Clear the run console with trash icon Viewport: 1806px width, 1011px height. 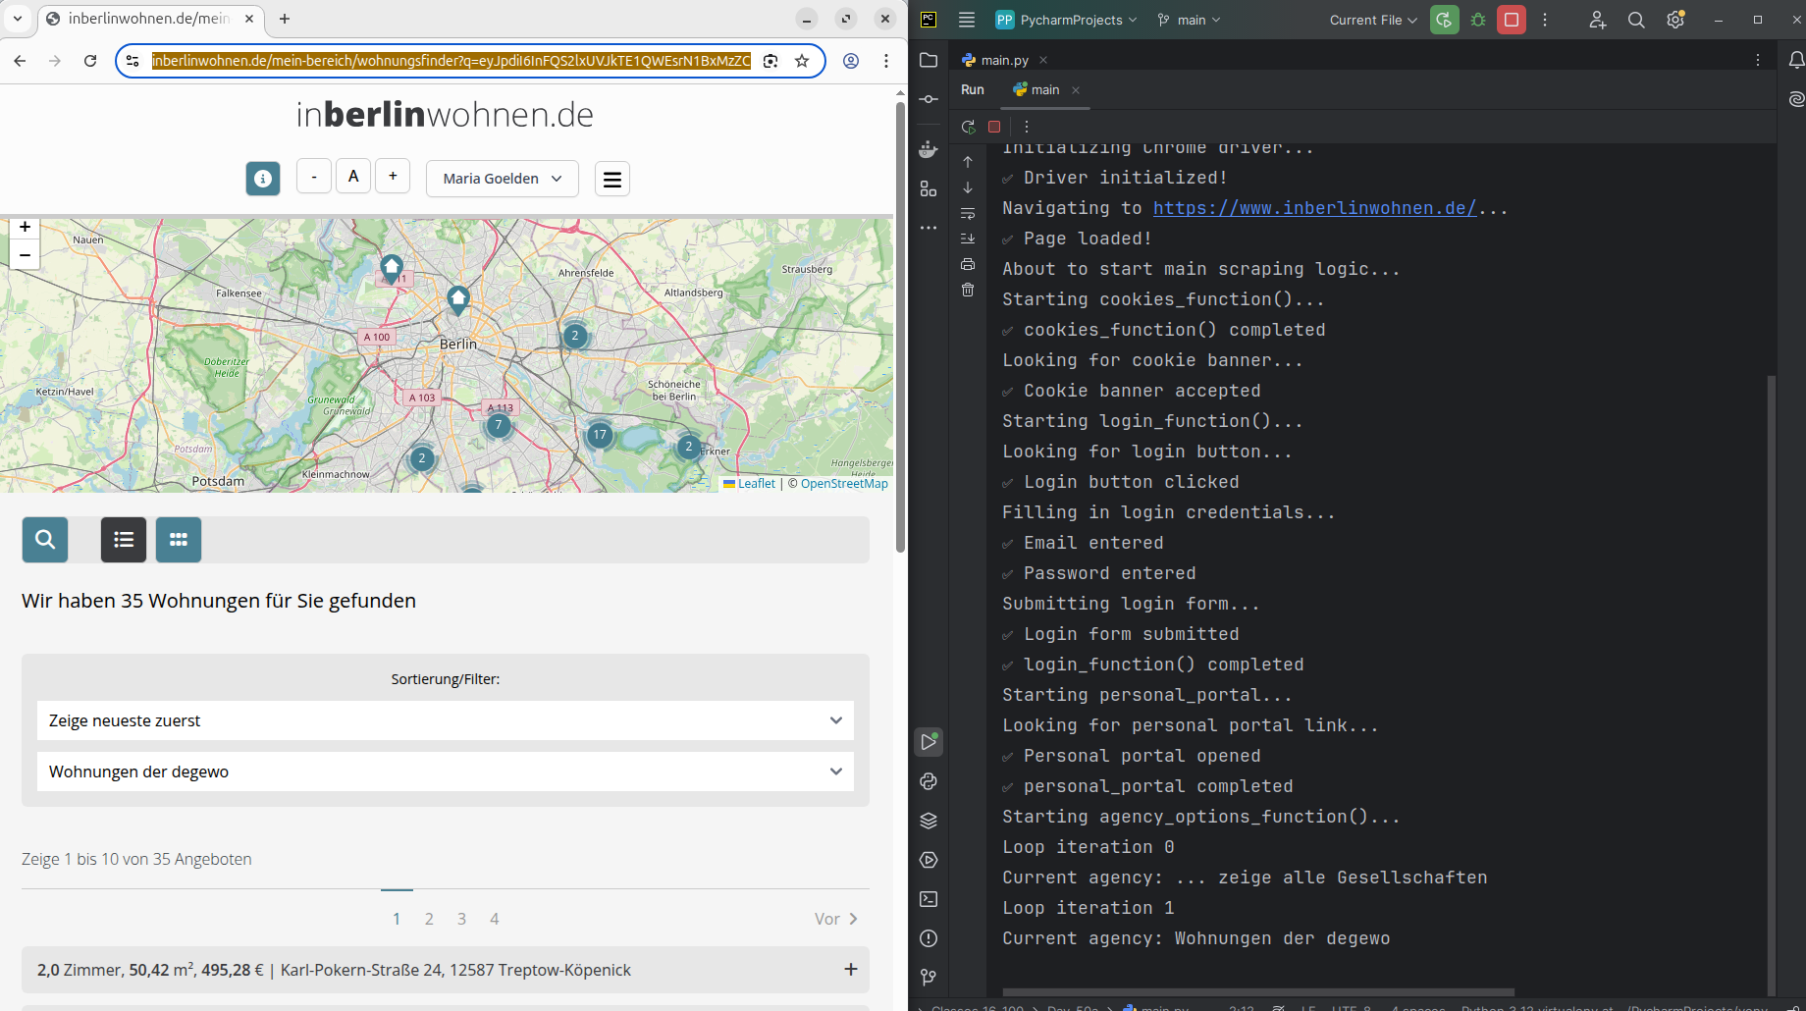click(968, 290)
